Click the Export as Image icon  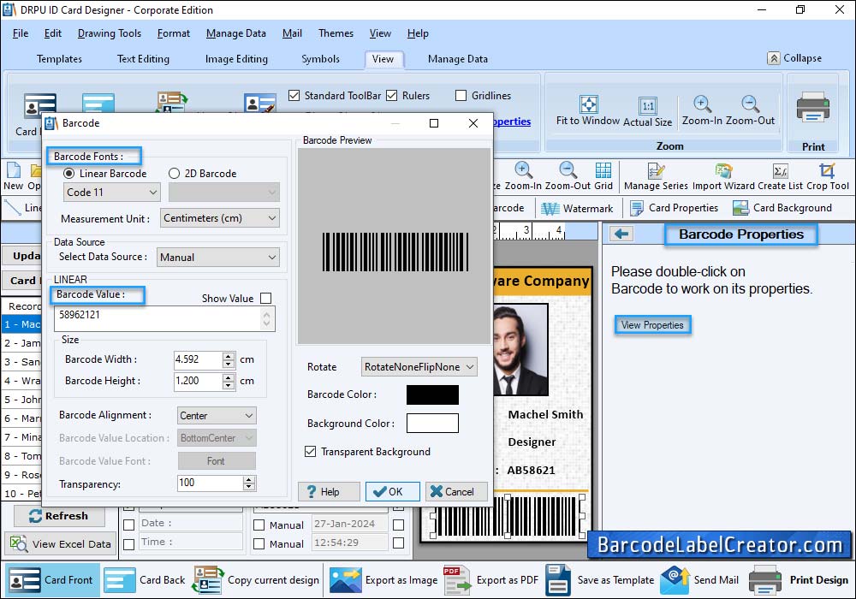point(345,580)
